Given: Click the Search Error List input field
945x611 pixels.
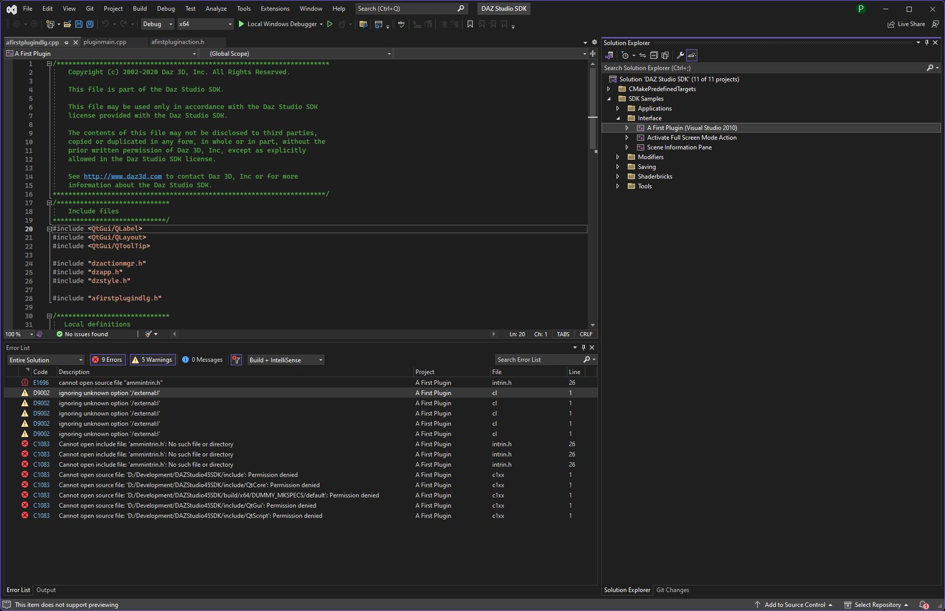Looking at the screenshot, I should pyautogui.click(x=538, y=360).
